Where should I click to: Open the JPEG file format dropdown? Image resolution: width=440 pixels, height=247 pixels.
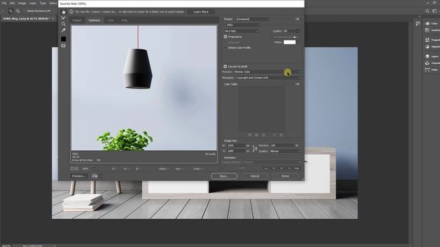(x=243, y=25)
